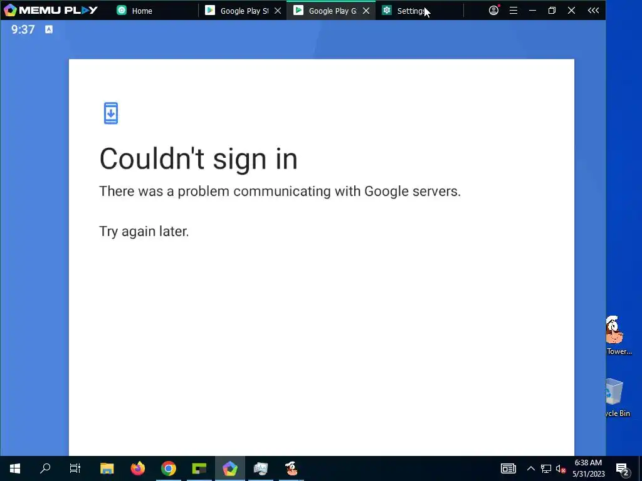Open the taskbar clock and date
The image size is (642, 481).
pos(588,468)
